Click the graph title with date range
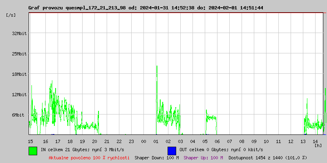Screen dimensions: 327x163 click(146, 8)
